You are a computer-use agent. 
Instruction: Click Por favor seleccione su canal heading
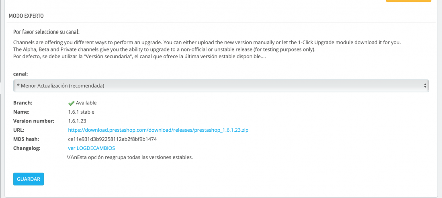tap(47, 32)
